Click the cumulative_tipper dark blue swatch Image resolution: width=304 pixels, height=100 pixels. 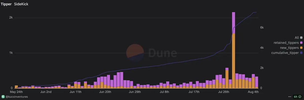(x=301, y=53)
